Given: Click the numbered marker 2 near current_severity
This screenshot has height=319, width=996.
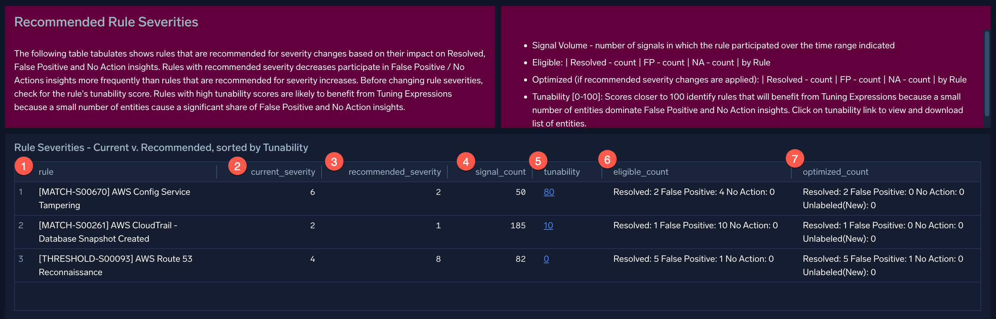Looking at the screenshot, I should [237, 166].
